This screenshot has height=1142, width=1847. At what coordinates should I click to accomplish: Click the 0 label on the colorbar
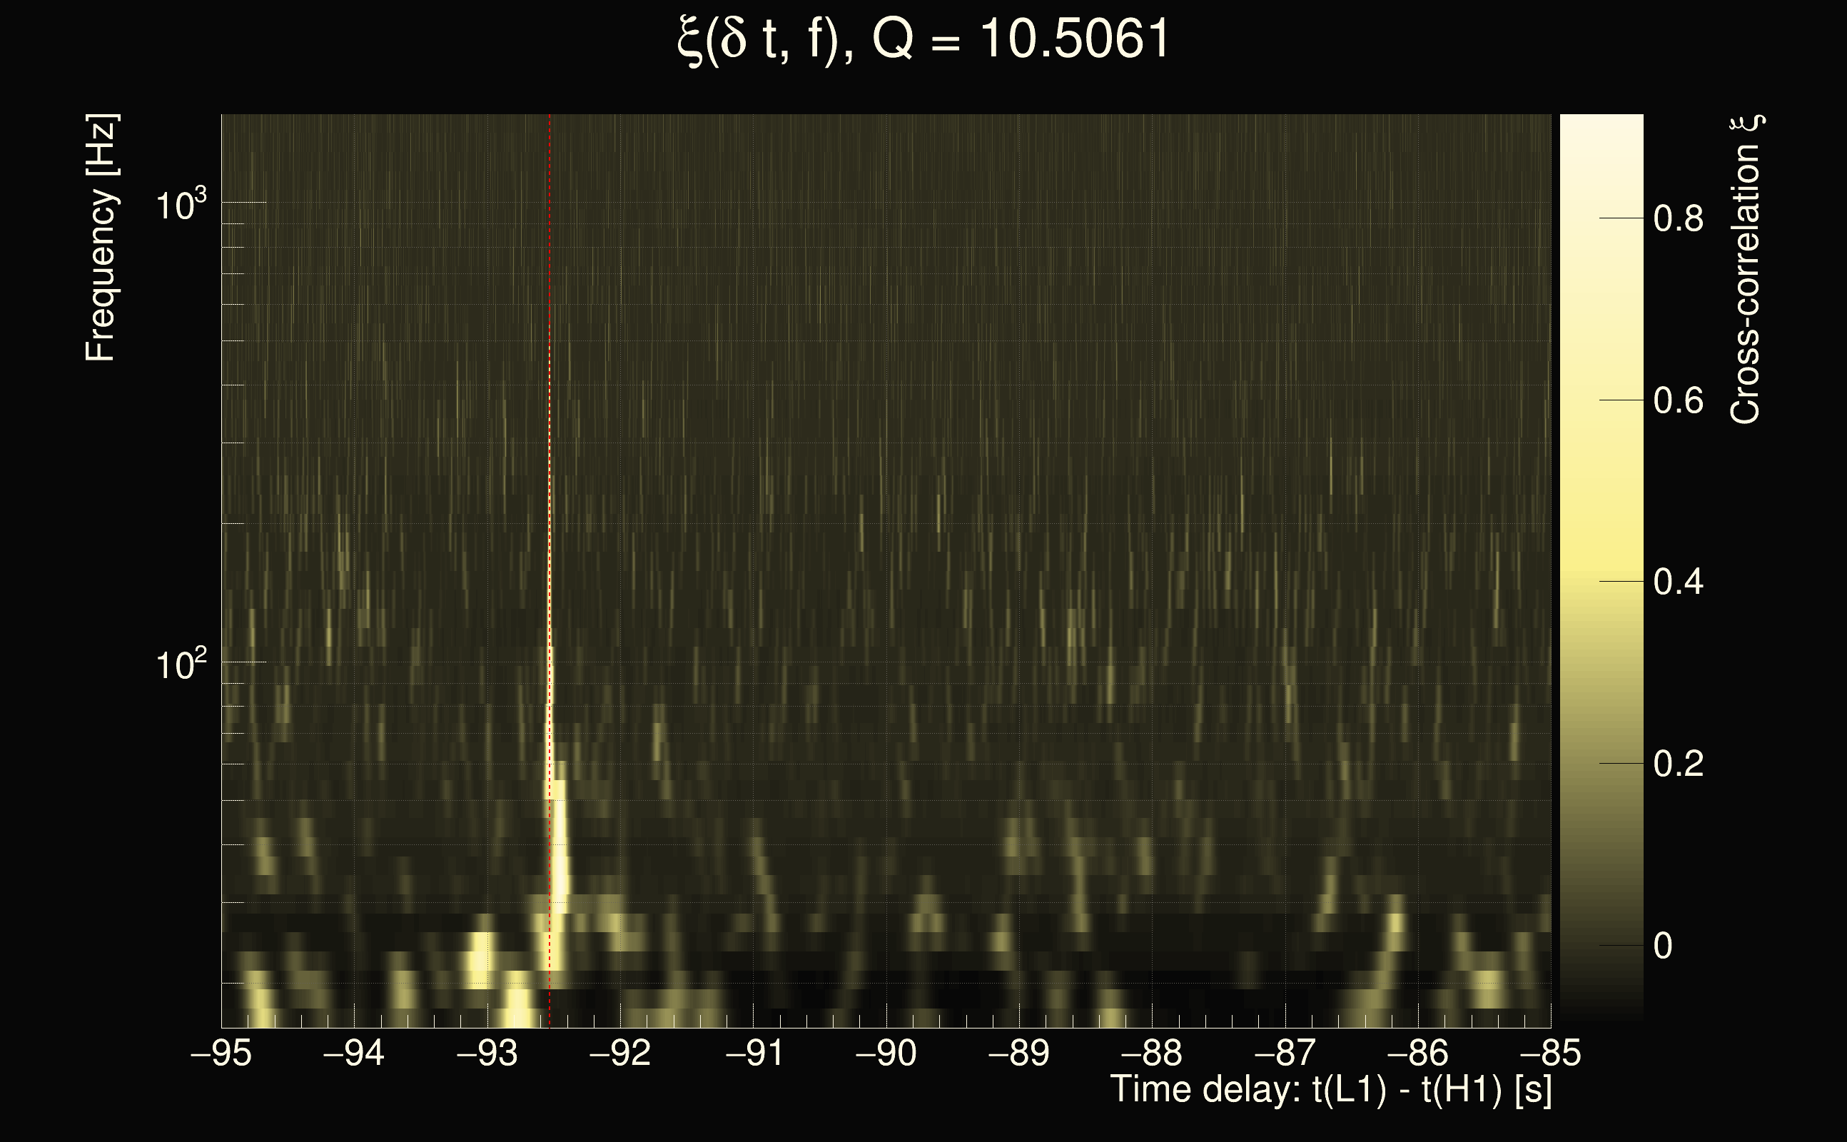1663,946
